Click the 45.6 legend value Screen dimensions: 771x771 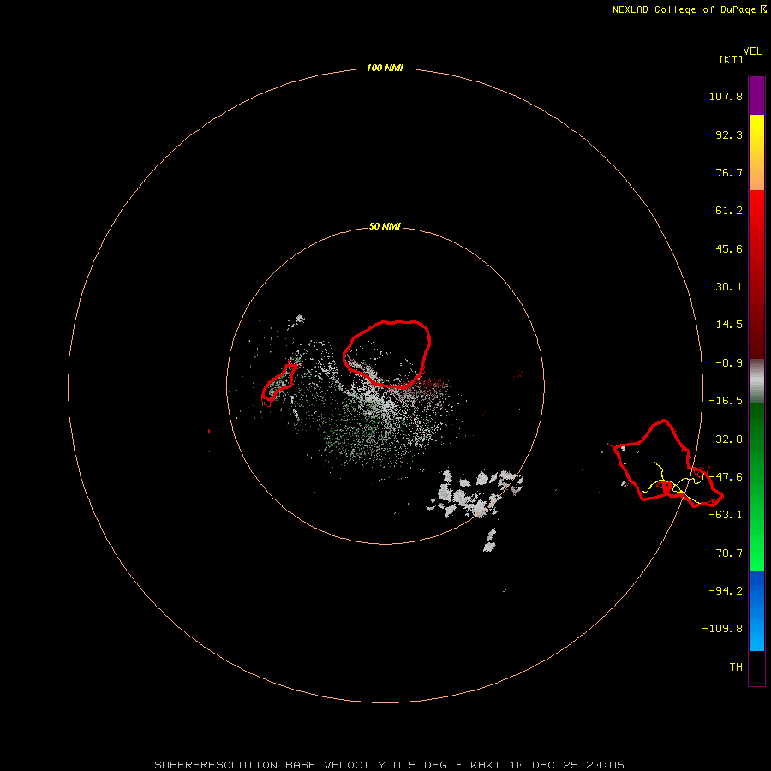pos(729,248)
